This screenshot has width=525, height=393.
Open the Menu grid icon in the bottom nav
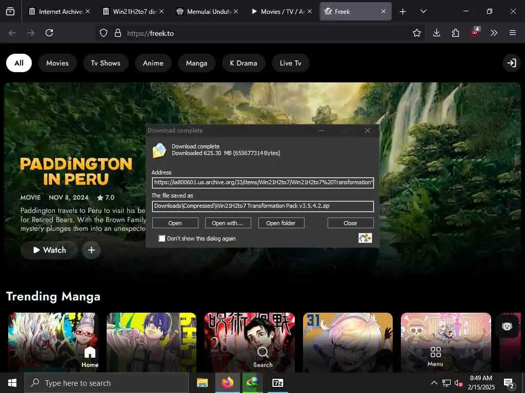click(x=435, y=356)
